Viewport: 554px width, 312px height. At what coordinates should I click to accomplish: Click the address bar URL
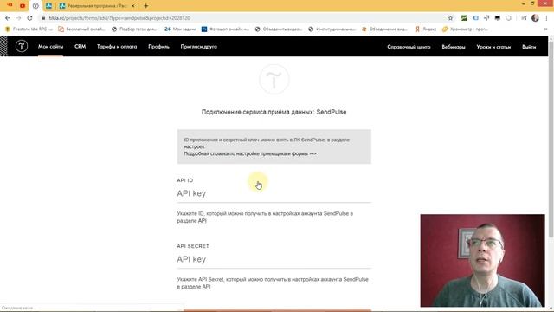[119, 18]
